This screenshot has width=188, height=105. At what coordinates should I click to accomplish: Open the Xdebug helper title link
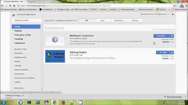(x=78, y=52)
